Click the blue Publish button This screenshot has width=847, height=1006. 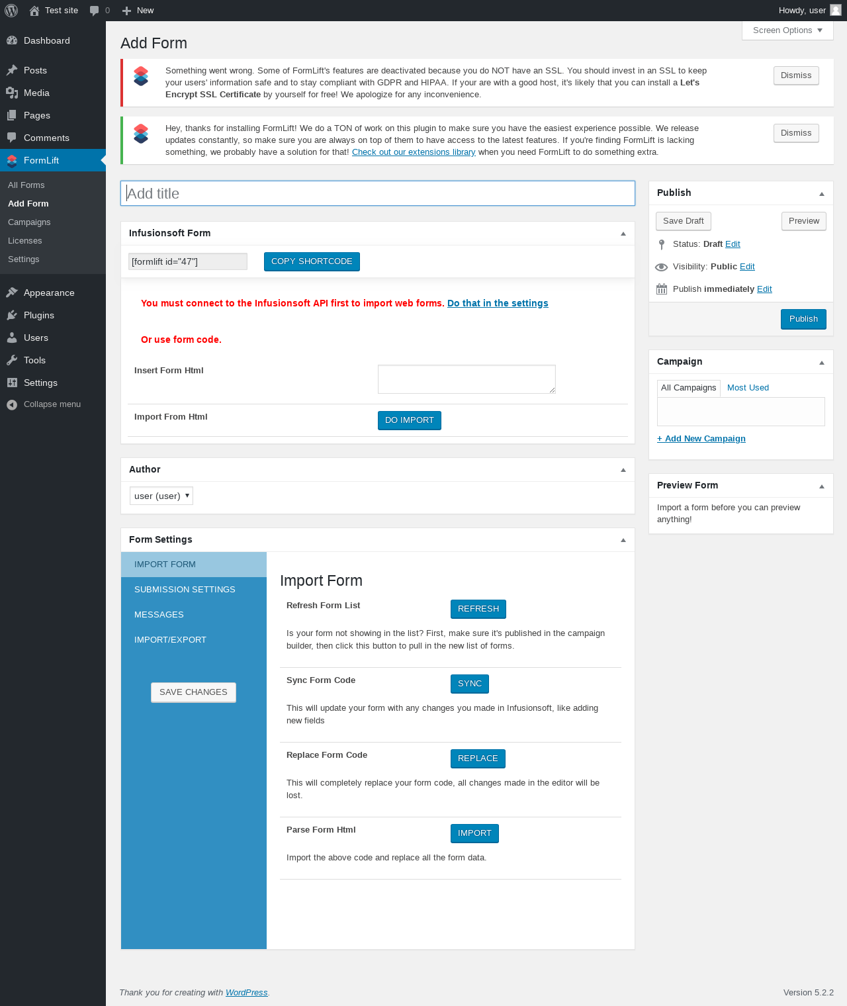[x=803, y=319]
